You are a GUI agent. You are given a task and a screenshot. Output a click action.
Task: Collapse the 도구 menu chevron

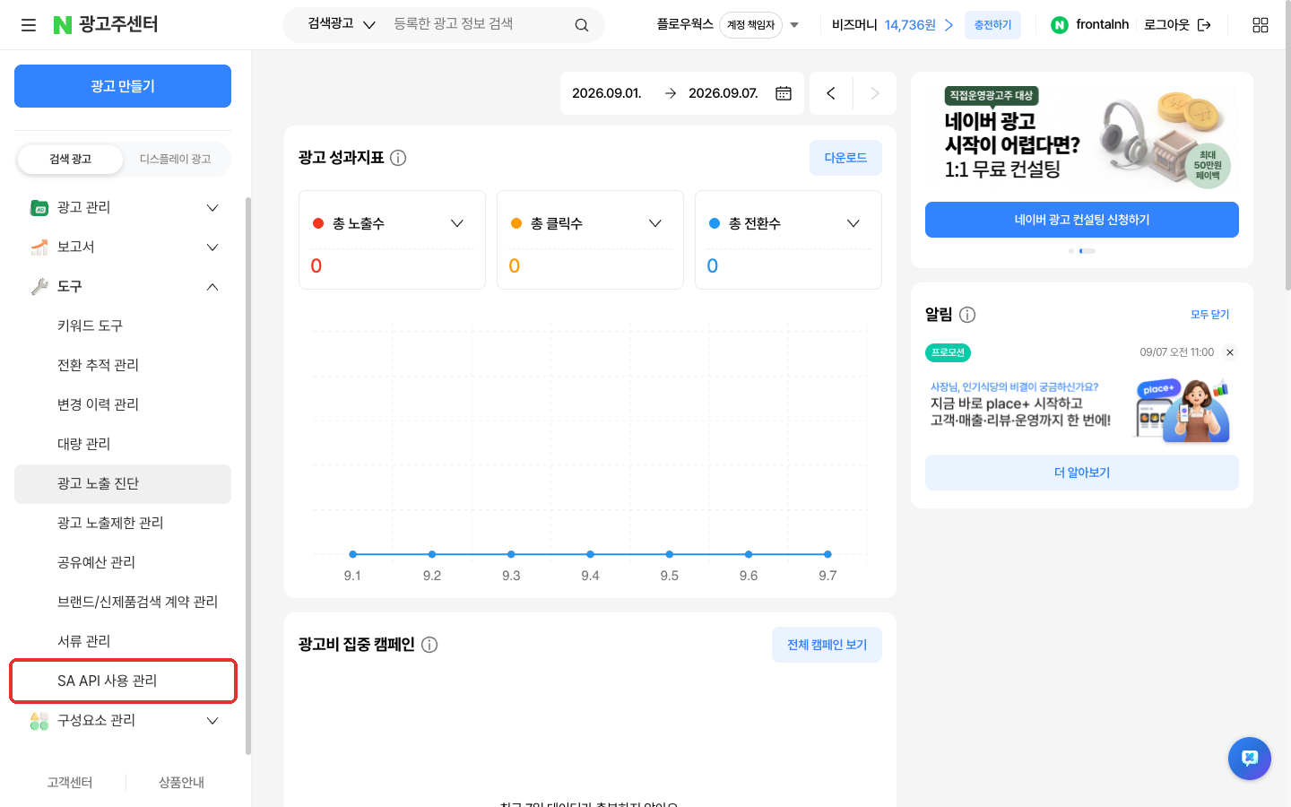tap(212, 287)
